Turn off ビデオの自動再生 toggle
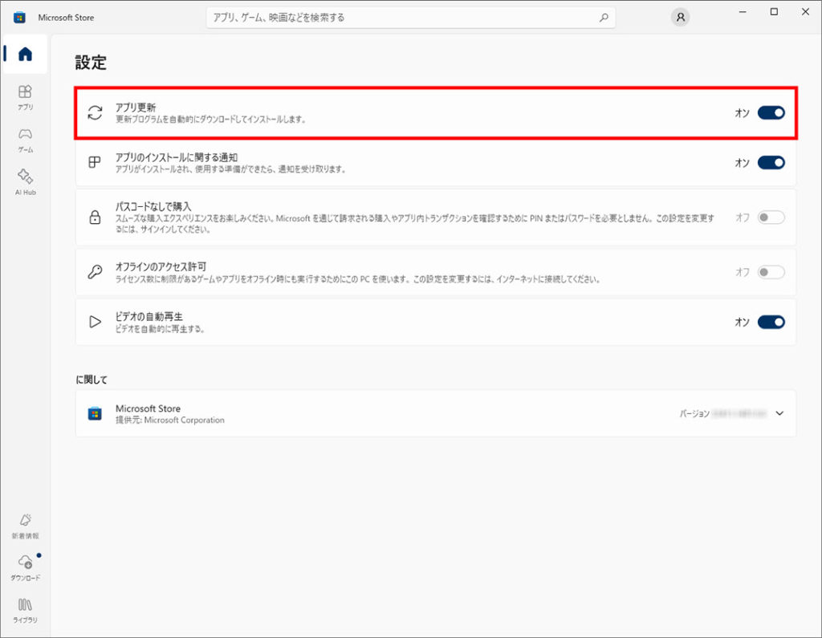822x638 pixels. [771, 322]
